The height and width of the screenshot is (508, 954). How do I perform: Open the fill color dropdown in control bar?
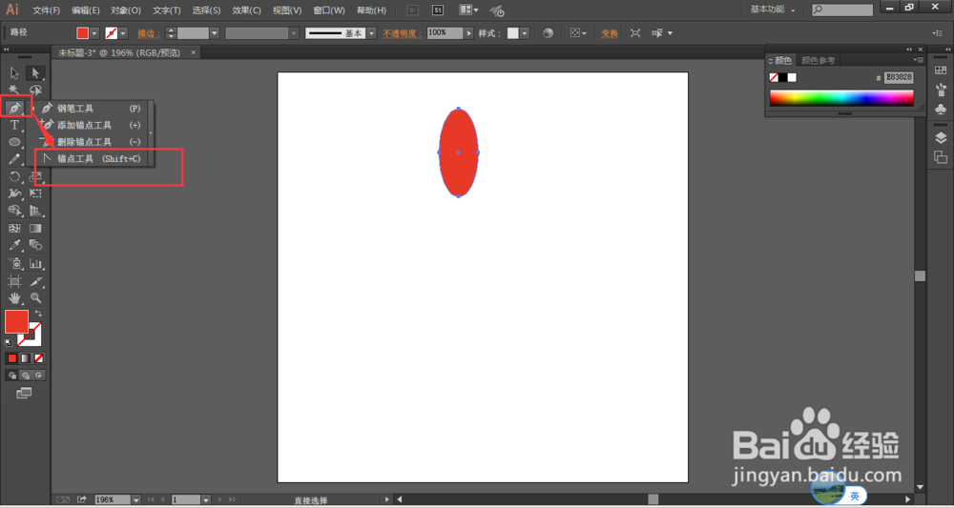click(94, 33)
